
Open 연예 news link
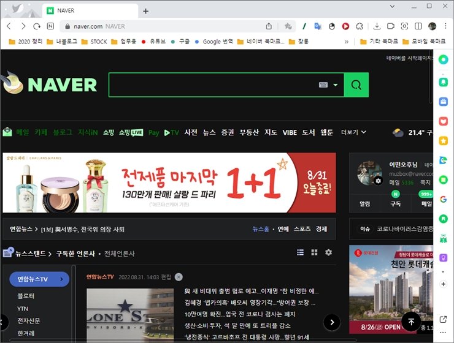click(x=283, y=229)
